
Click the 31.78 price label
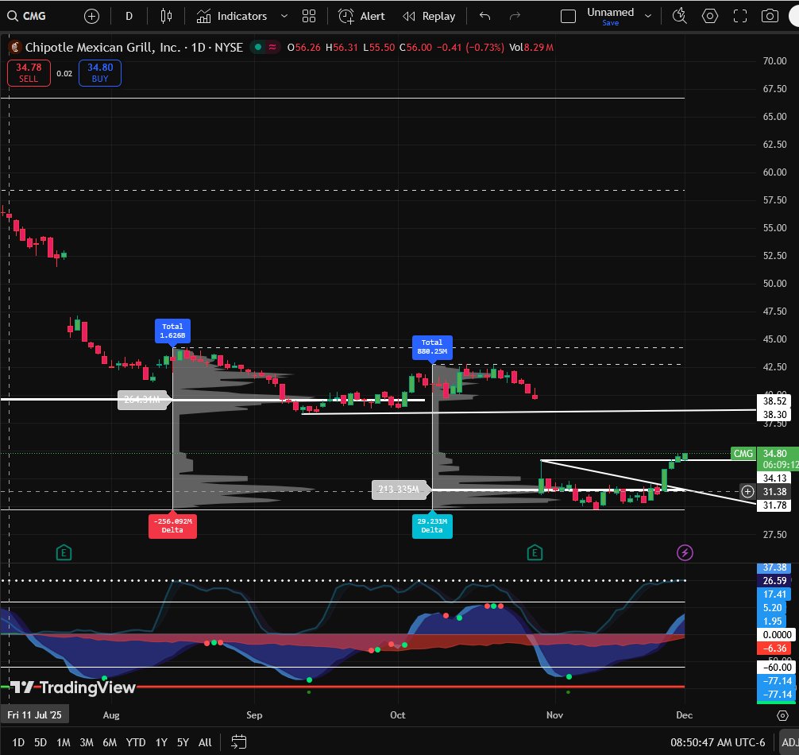[774, 505]
